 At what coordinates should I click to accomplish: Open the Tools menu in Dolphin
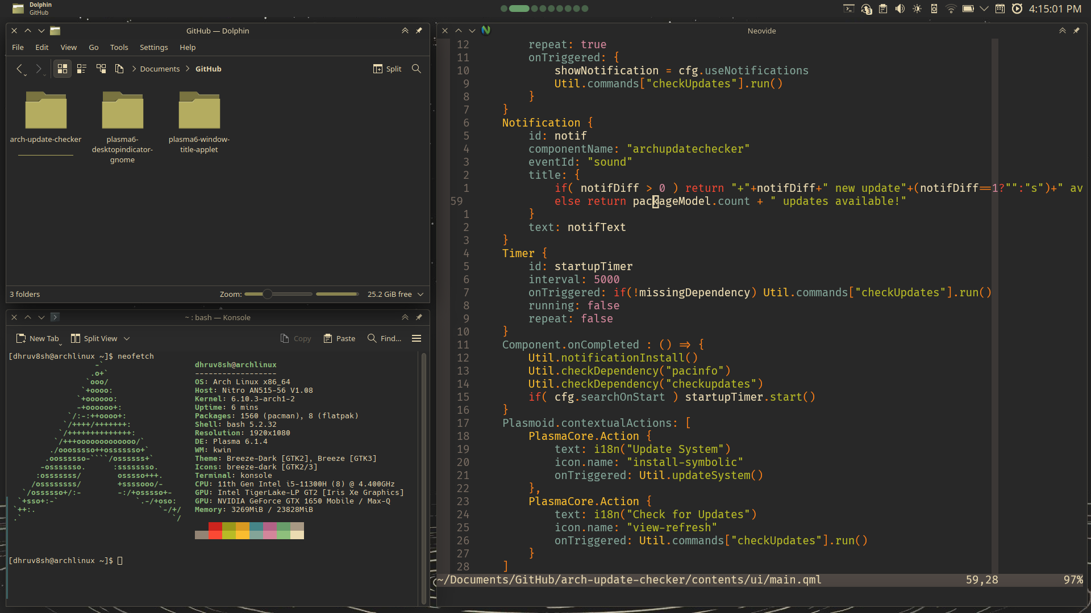119,47
